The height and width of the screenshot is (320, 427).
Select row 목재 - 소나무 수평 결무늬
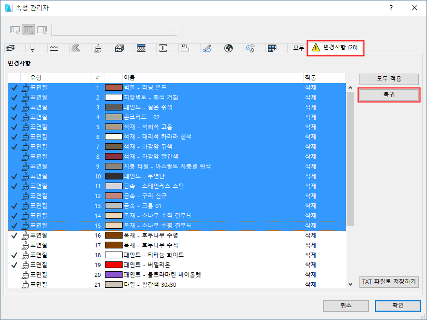click(177, 226)
